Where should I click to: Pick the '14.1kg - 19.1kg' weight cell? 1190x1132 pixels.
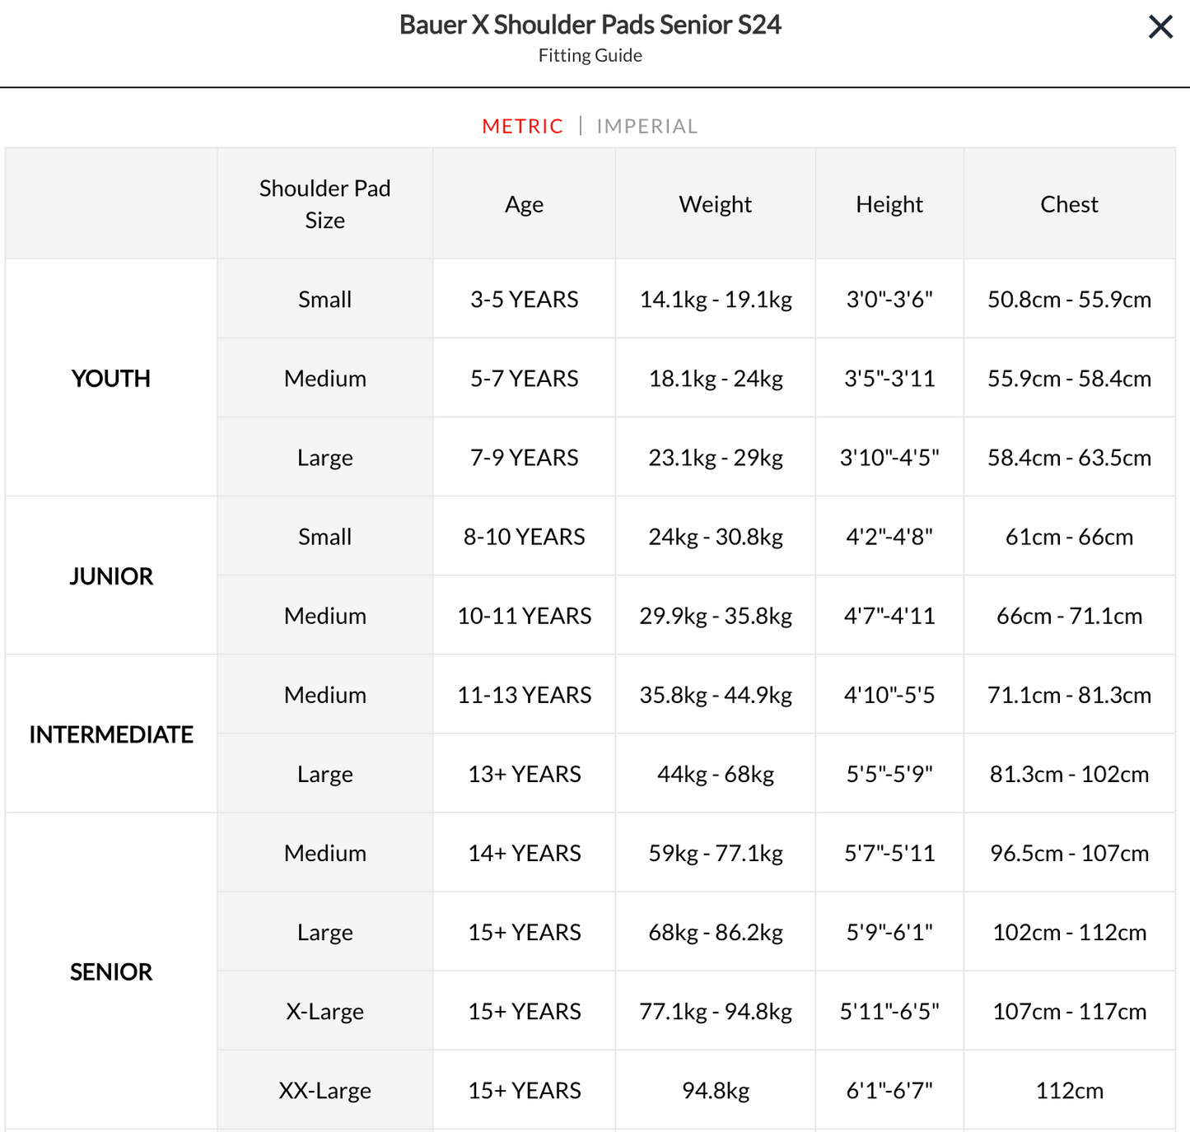coord(716,300)
